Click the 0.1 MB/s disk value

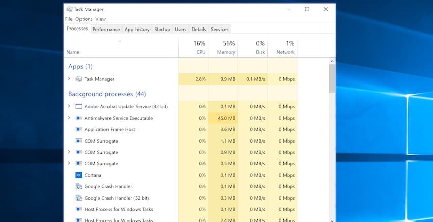[255, 79]
